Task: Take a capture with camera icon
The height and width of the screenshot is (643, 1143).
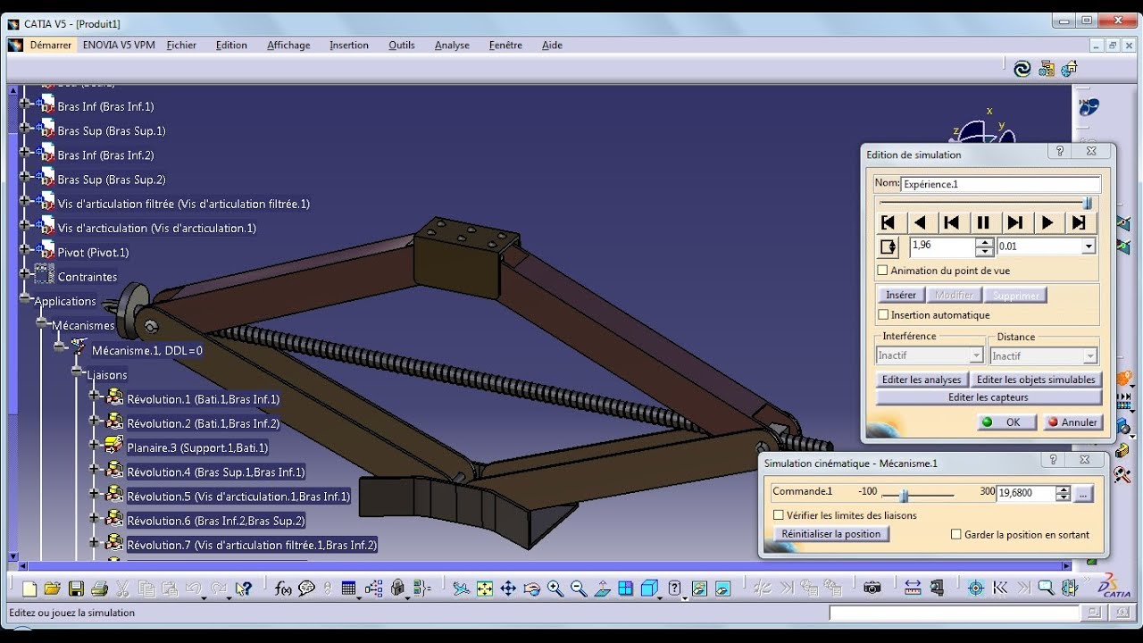Action: pos(872,589)
